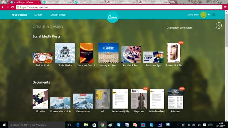Open PowerPoint from the taskbar
This screenshot has height=128, width=228.
(135, 125)
